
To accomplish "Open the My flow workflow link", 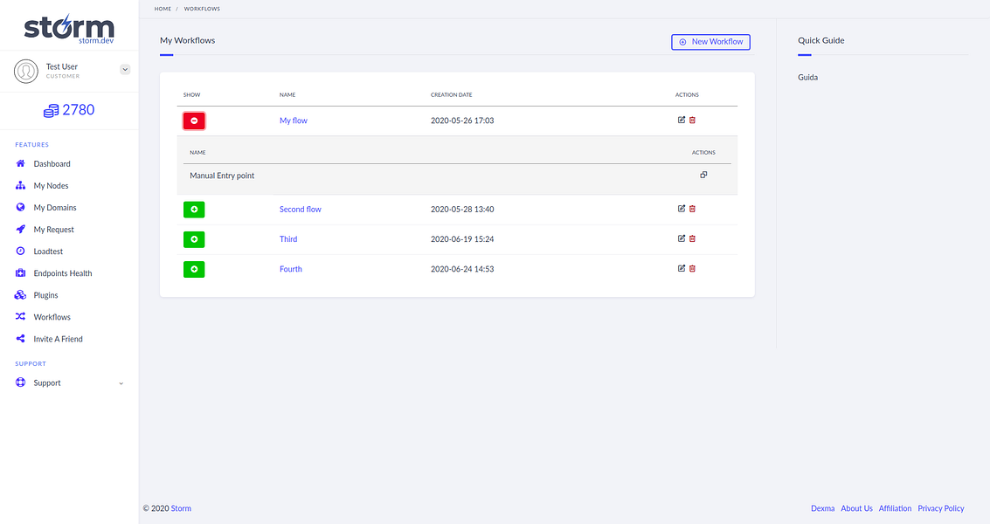I will [x=294, y=121].
